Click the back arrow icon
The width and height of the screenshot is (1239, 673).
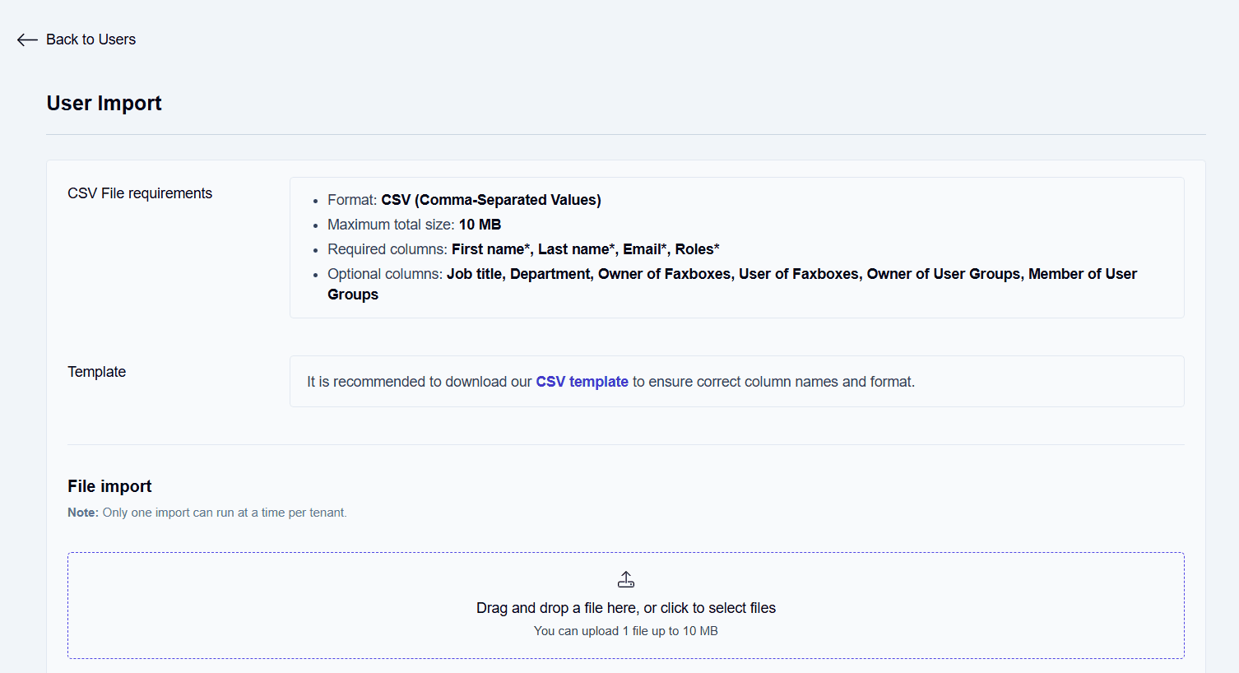click(27, 39)
